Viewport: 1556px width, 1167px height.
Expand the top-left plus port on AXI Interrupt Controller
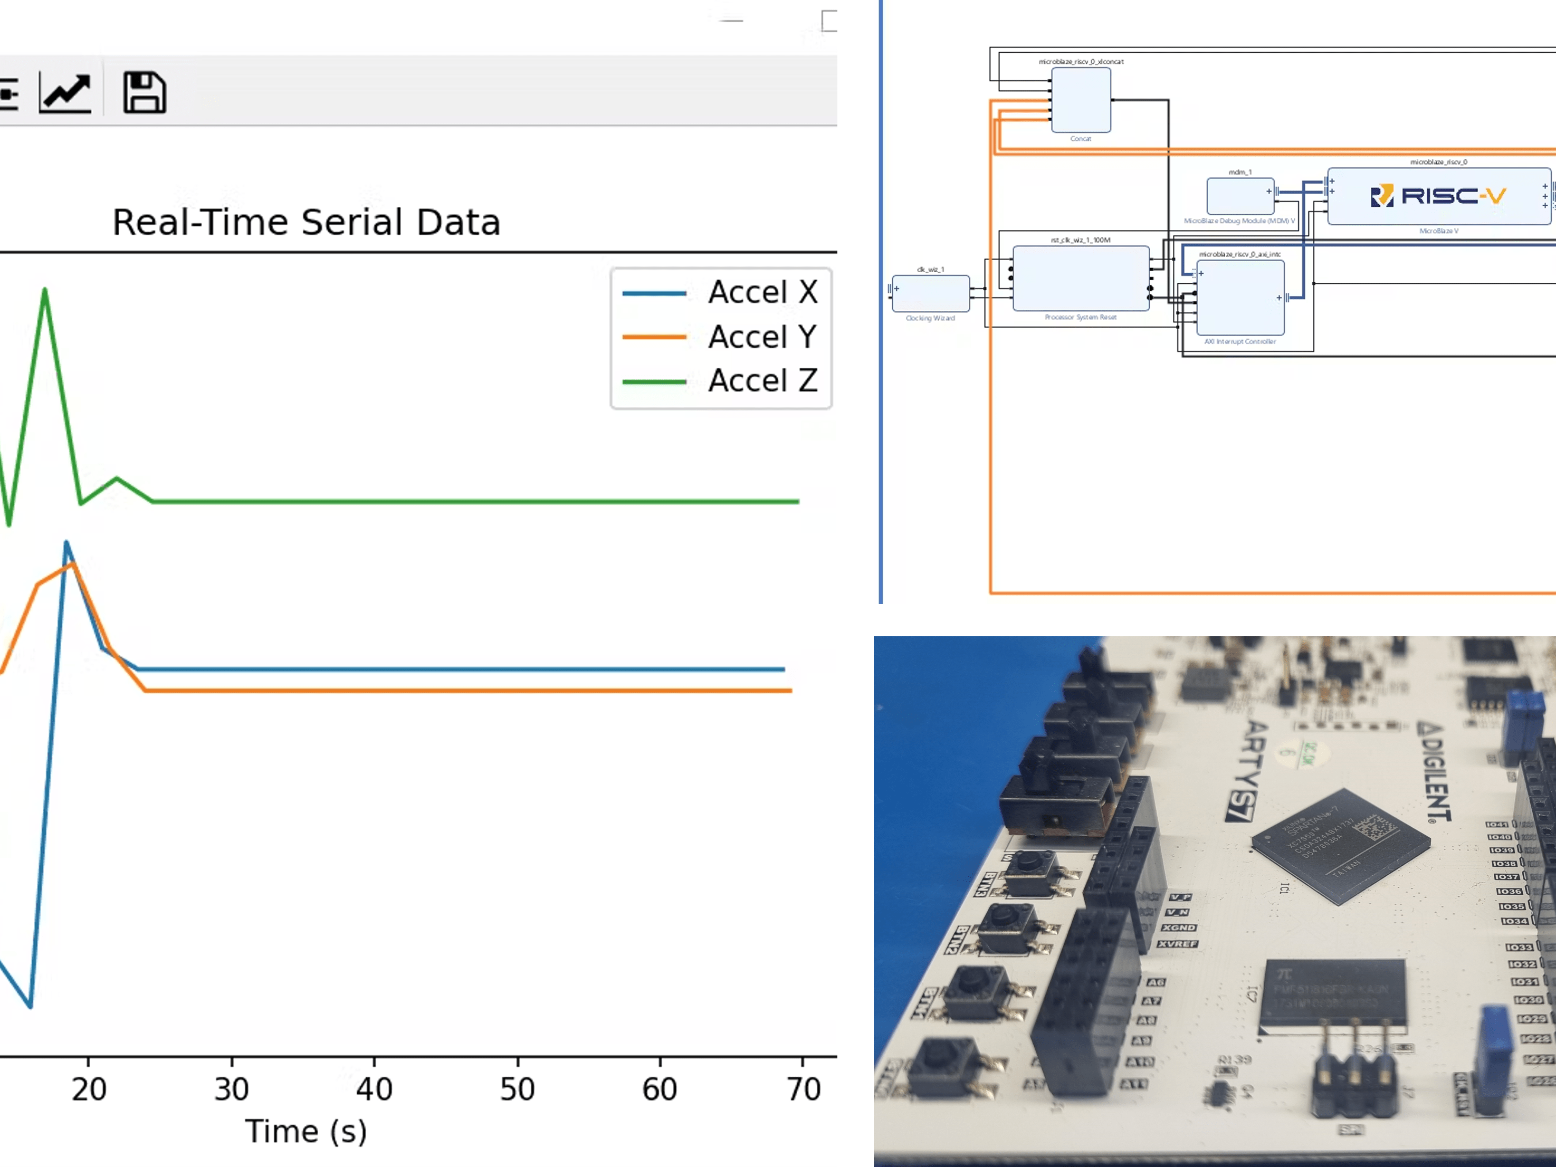pos(1201,273)
